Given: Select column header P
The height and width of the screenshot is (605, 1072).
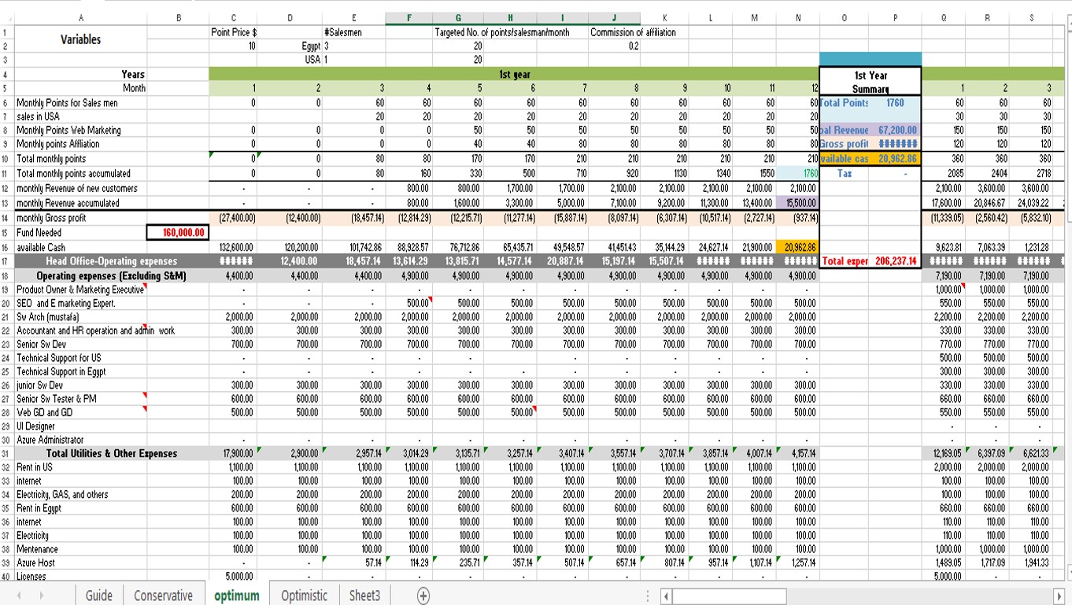Looking at the screenshot, I should coord(894,18).
